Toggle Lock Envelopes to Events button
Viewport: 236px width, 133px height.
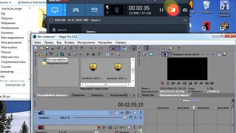point(133,48)
